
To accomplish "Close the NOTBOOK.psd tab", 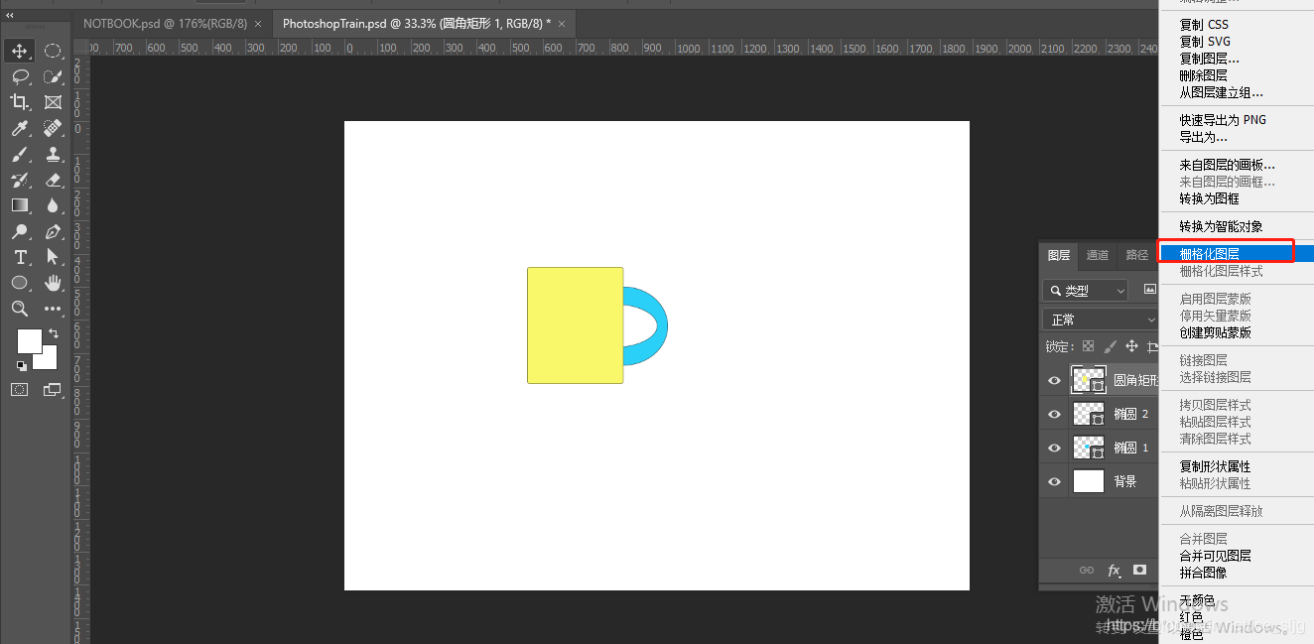I will (x=259, y=23).
